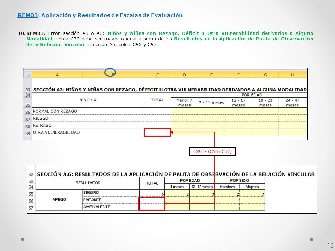Click POR EDAD header in section A3
335x251 pixels.
click(x=252, y=95)
